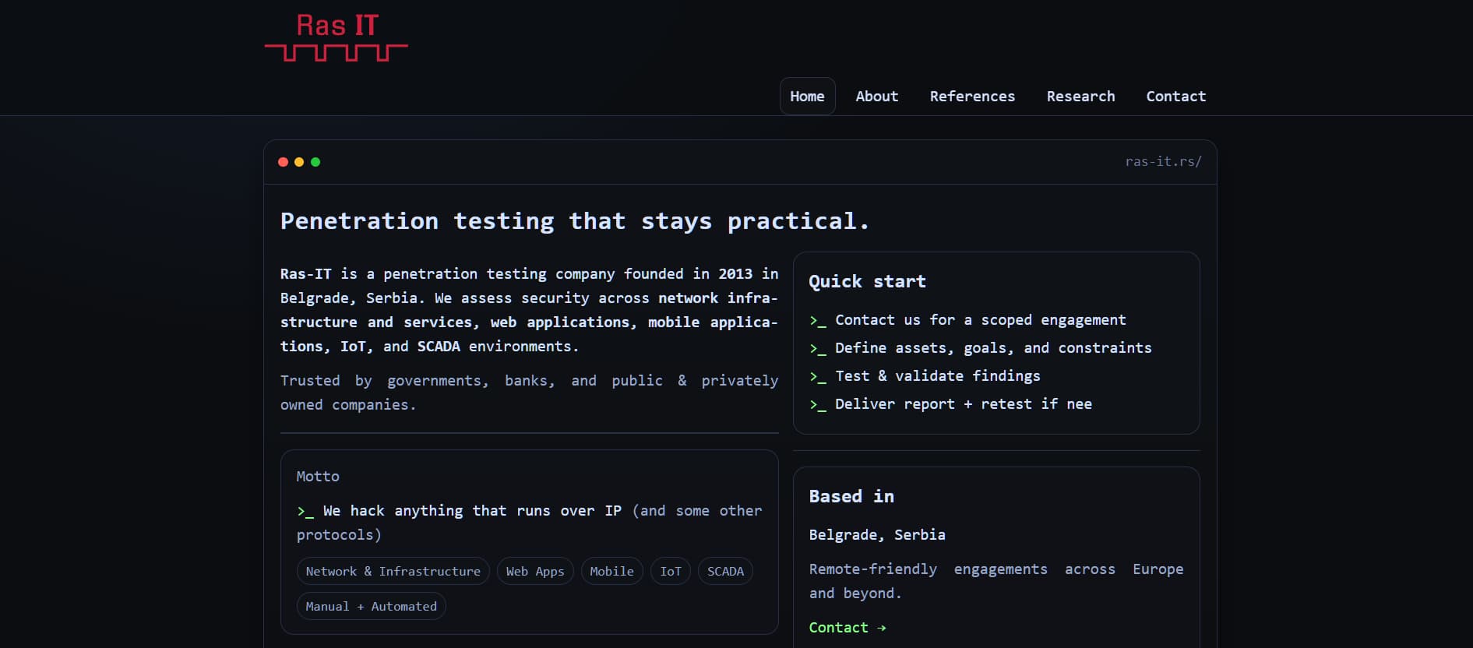Go to the About page
The width and height of the screenshot is (1473, 648).
[x=876, y=96]
